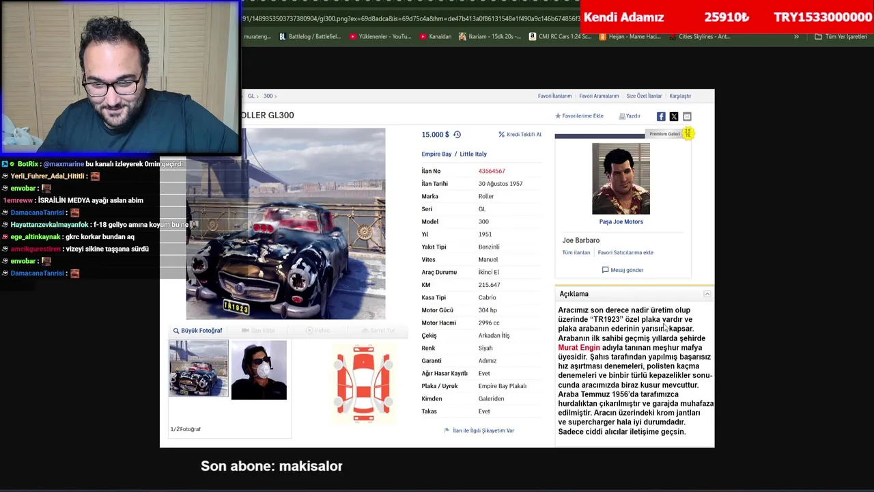Open Tüm ilanları seller listings link
The image size is (874, 492).
(x=576, y=253)
